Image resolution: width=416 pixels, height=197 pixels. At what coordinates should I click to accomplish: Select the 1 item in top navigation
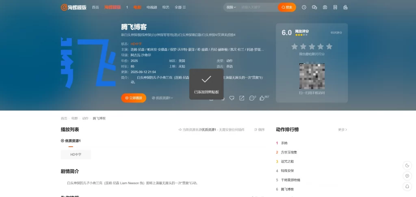pyautogui.click(x=127, y=7)
